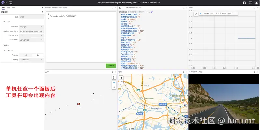Open the user account profile icon
260x130 pixels.
(x=256, y=3)
